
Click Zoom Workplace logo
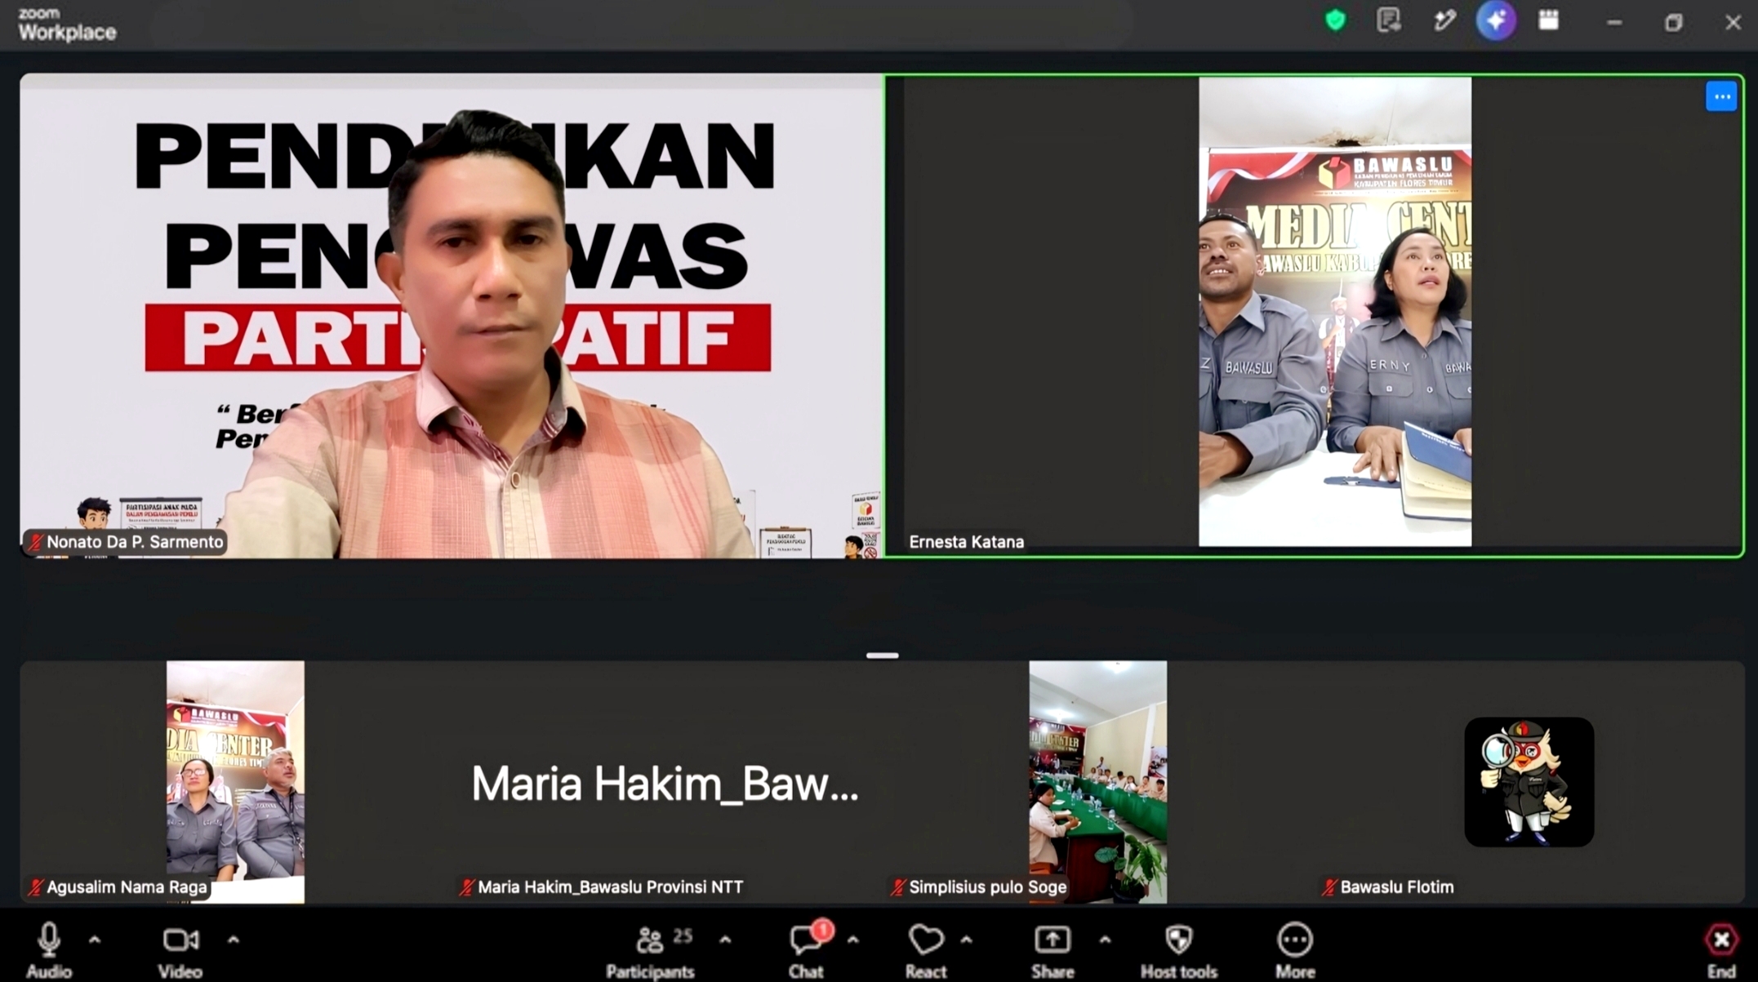67,24
